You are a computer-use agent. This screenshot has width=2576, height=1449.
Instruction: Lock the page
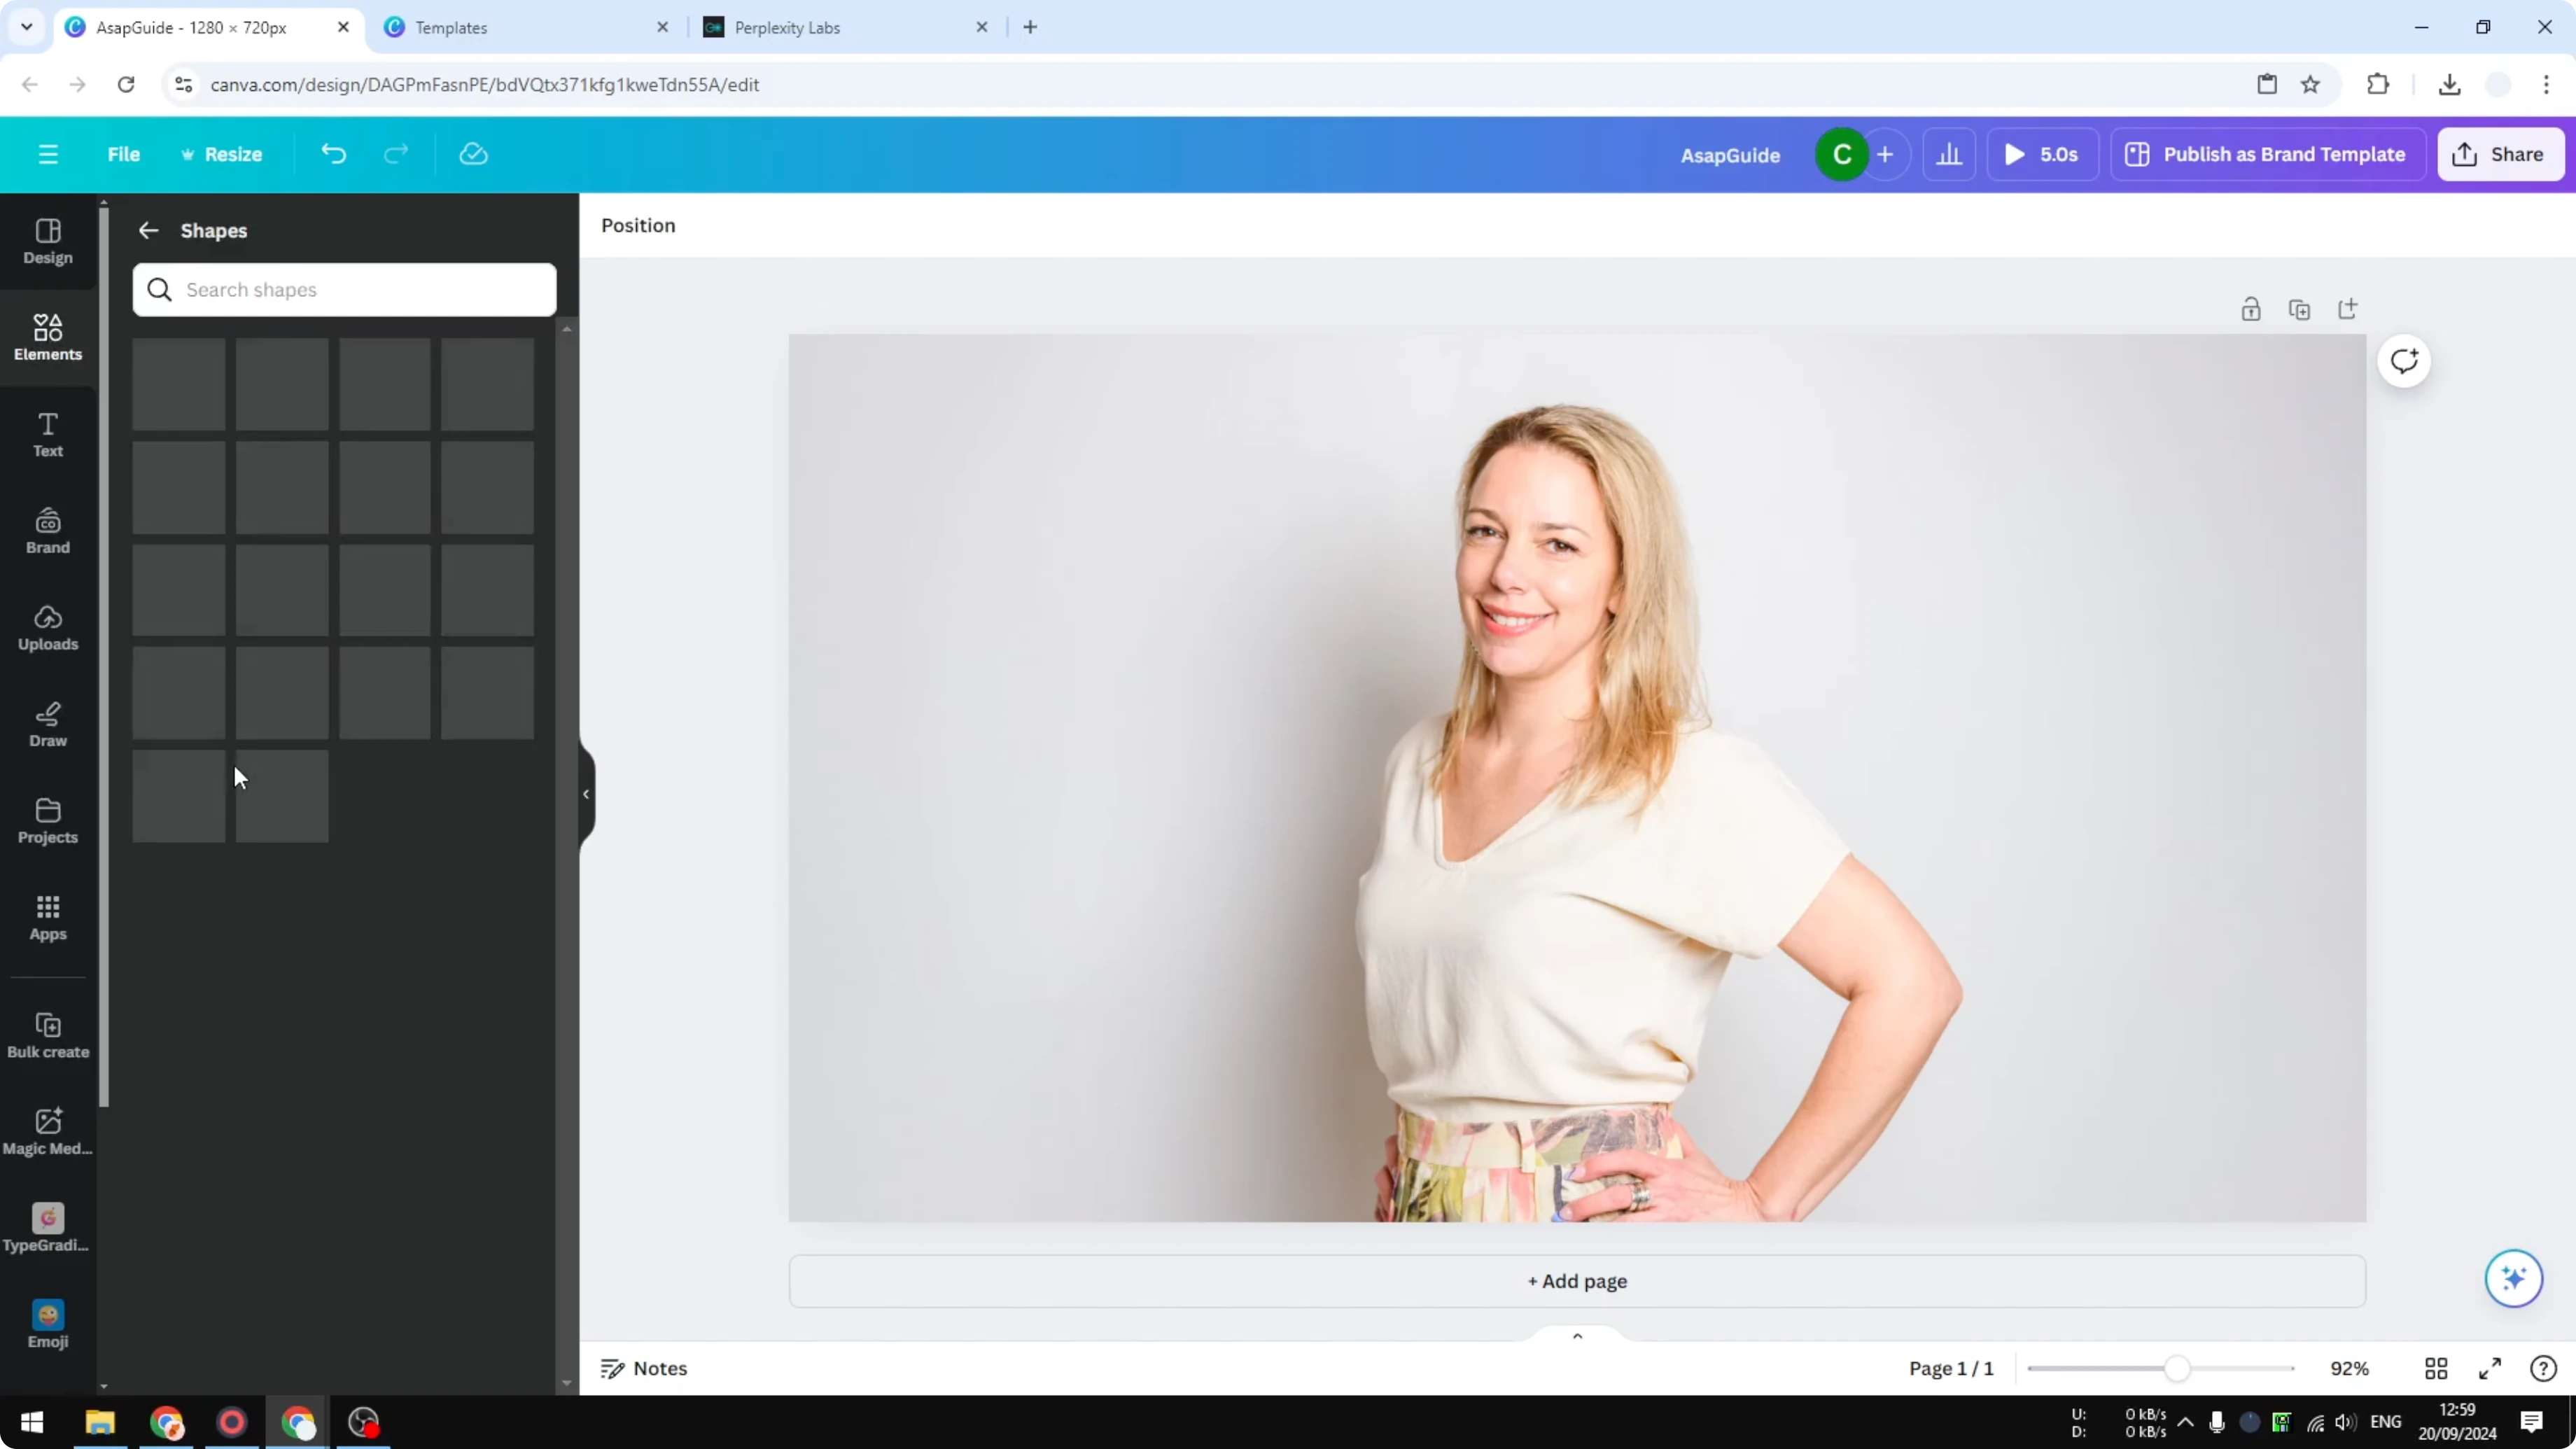2251,309
